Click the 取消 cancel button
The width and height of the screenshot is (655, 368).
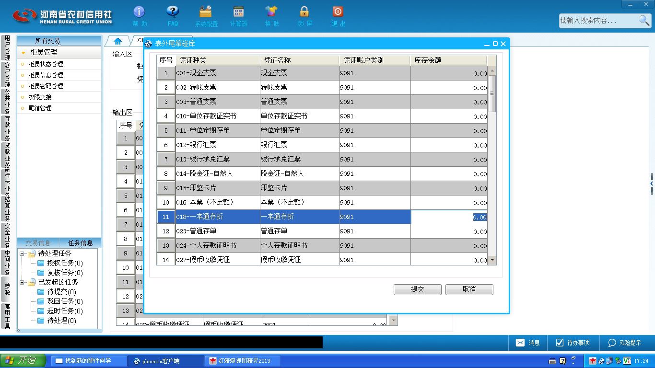469,289
